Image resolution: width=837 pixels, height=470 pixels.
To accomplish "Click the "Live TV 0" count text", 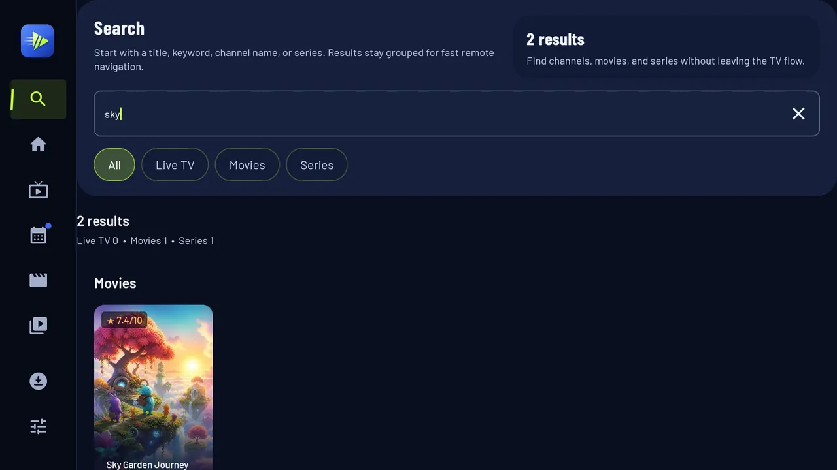I will tap(97, 241).
